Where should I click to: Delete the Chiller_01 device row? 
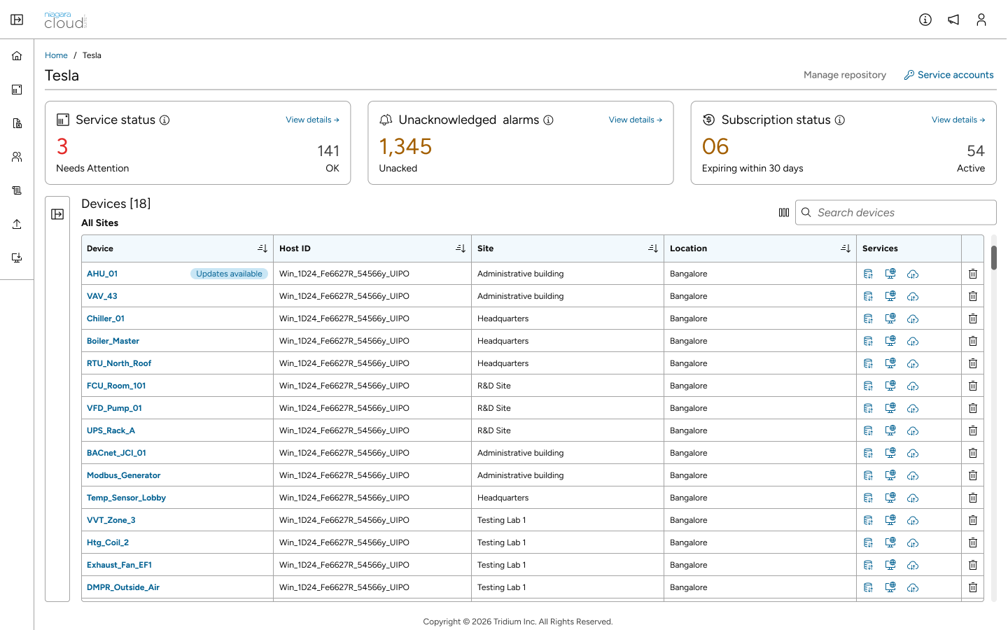[973, 318]
